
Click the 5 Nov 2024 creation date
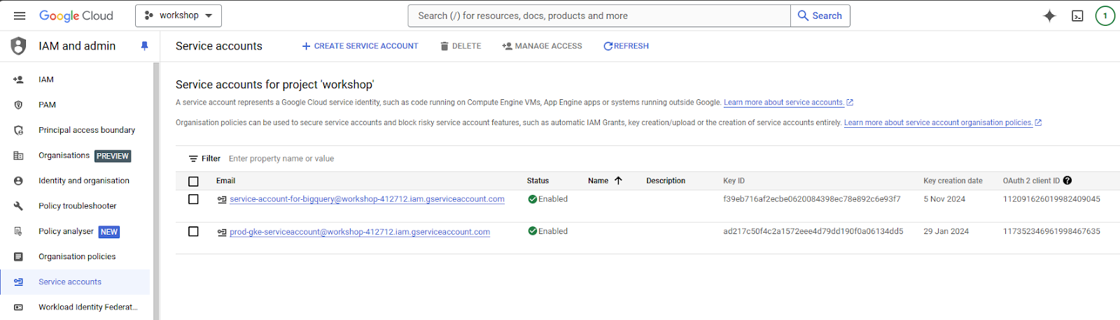944,199
